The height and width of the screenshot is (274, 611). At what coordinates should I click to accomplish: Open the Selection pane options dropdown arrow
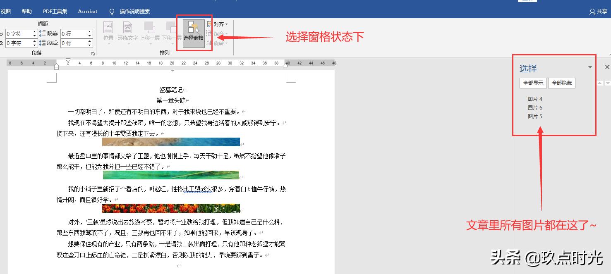[590, 67]
